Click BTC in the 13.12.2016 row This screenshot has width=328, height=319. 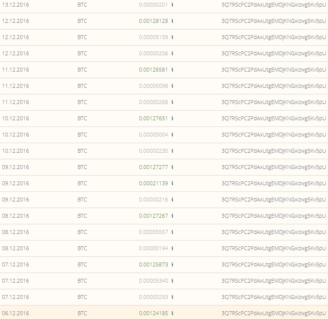[x=82, y=5]
